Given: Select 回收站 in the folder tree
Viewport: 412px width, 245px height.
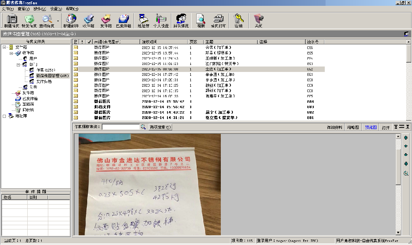Looking at the screenshot, I should pyautogui.click(x=28, y=110).
